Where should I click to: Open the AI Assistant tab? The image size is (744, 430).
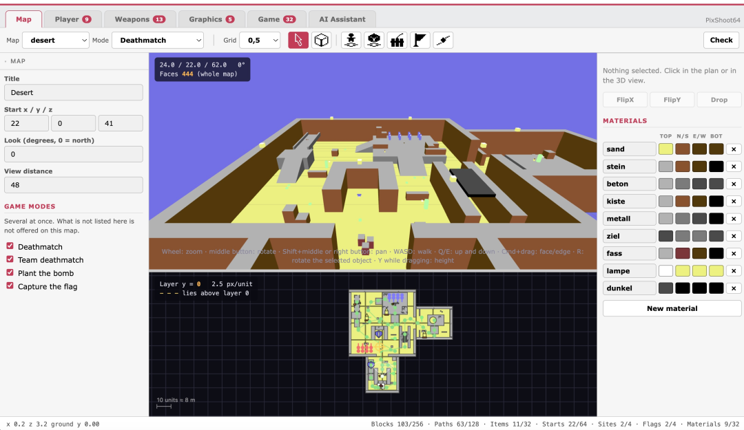342,19
